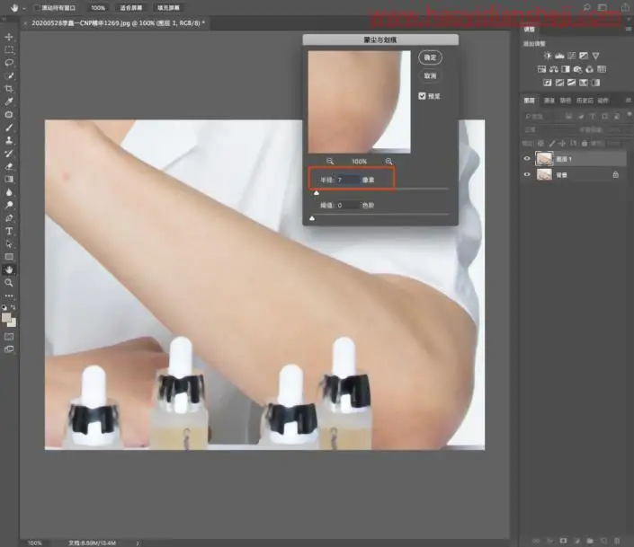Select the Eyedropper tool

(x=9, y=101)
